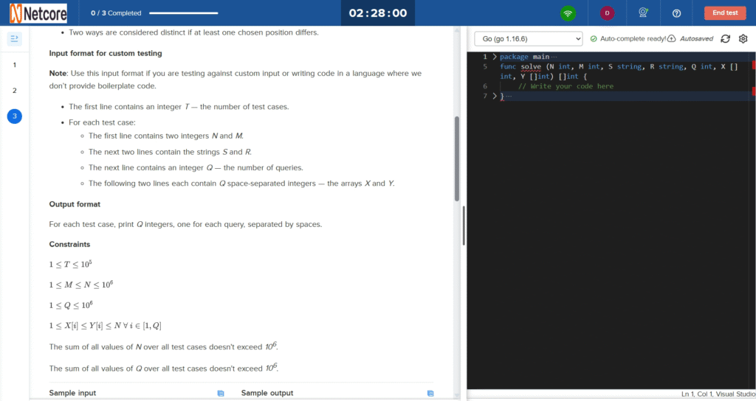
Task: Click 'package main' in code editor
Action: click(525, 57)
